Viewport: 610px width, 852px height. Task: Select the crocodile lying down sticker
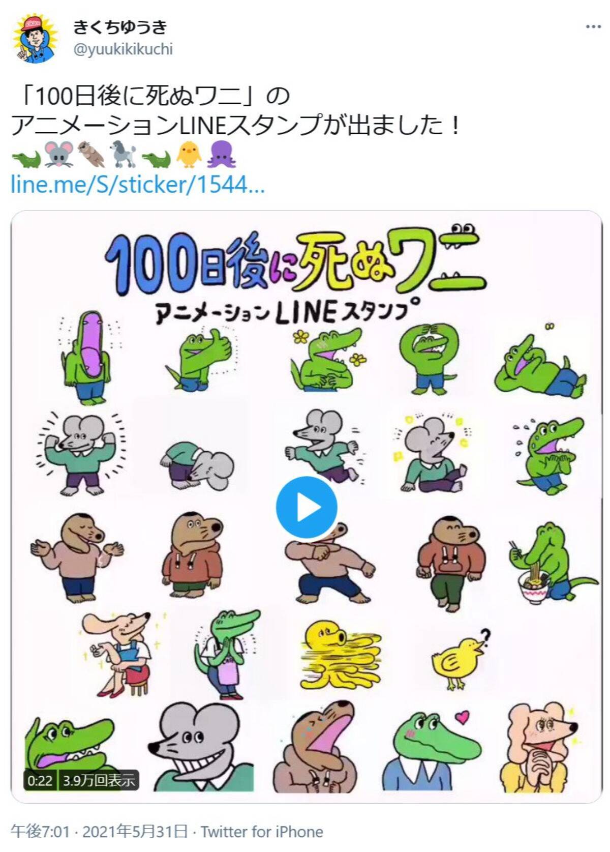pyautogui.click(x=541, y=365)
